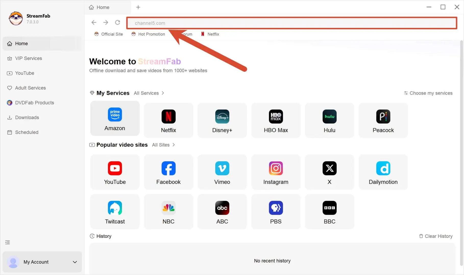Open the Netflix service tile
This screenshot has width=464, height=275.
[168, 120]
